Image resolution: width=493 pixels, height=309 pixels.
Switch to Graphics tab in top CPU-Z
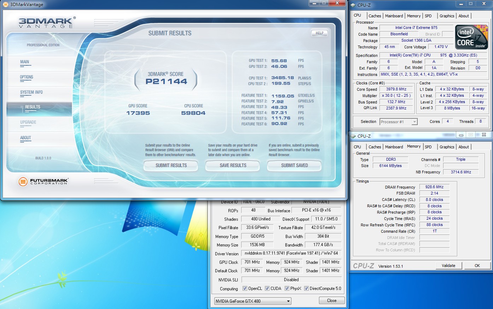(x=447, y=16)
